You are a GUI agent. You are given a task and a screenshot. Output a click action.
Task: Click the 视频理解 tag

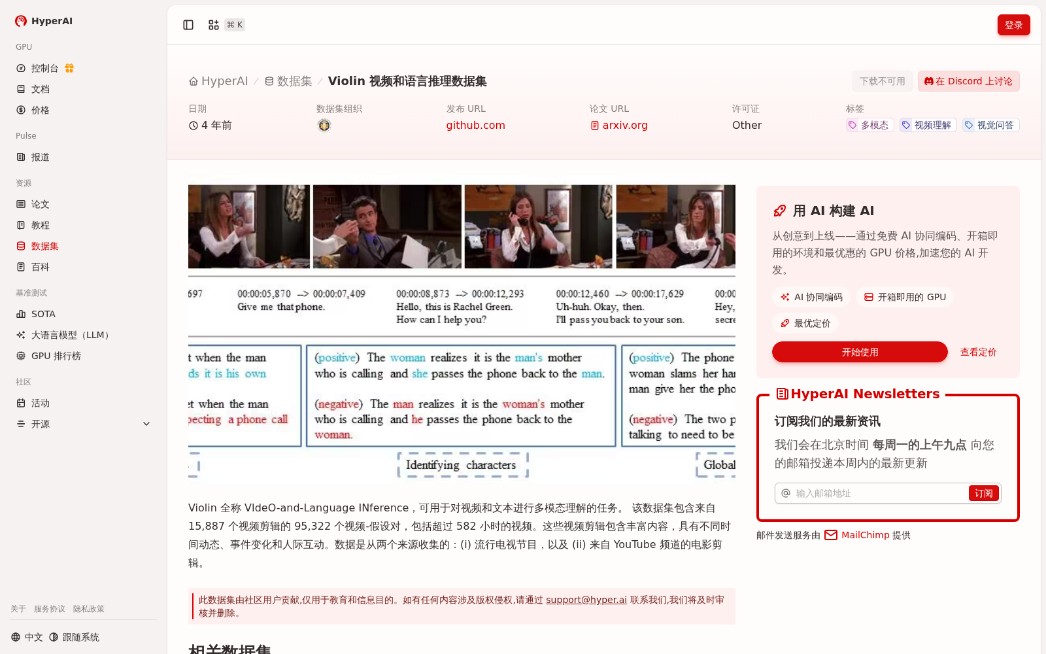click(x=928, y=125)
